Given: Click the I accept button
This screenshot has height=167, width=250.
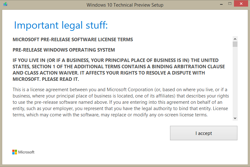Looking at the screenshot, I should click(204, 133).
